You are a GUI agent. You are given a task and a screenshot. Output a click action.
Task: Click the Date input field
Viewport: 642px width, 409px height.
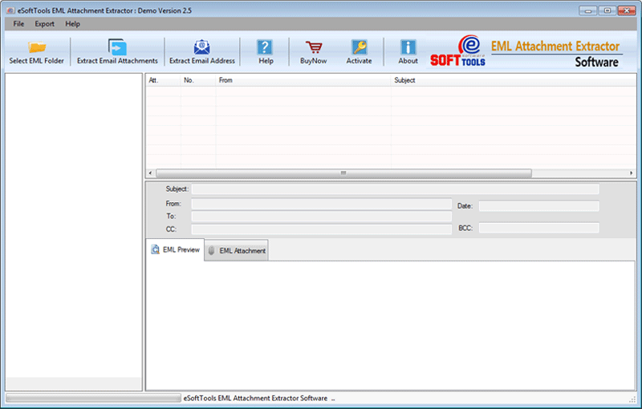pos(538,206)
